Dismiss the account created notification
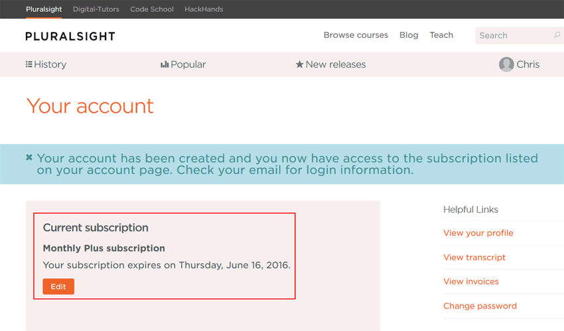This screenshot has height=331, width=564. pyautogui.click(x=29, y=158)
